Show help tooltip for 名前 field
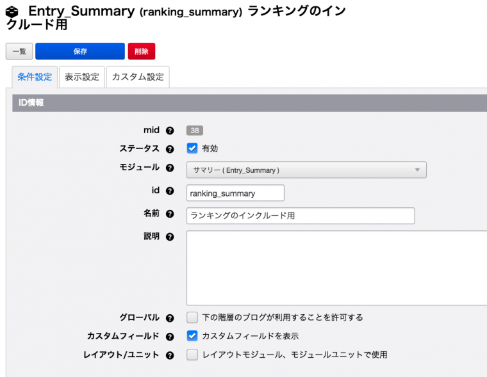This screenshot has width=487, height=377. [170, 214]
